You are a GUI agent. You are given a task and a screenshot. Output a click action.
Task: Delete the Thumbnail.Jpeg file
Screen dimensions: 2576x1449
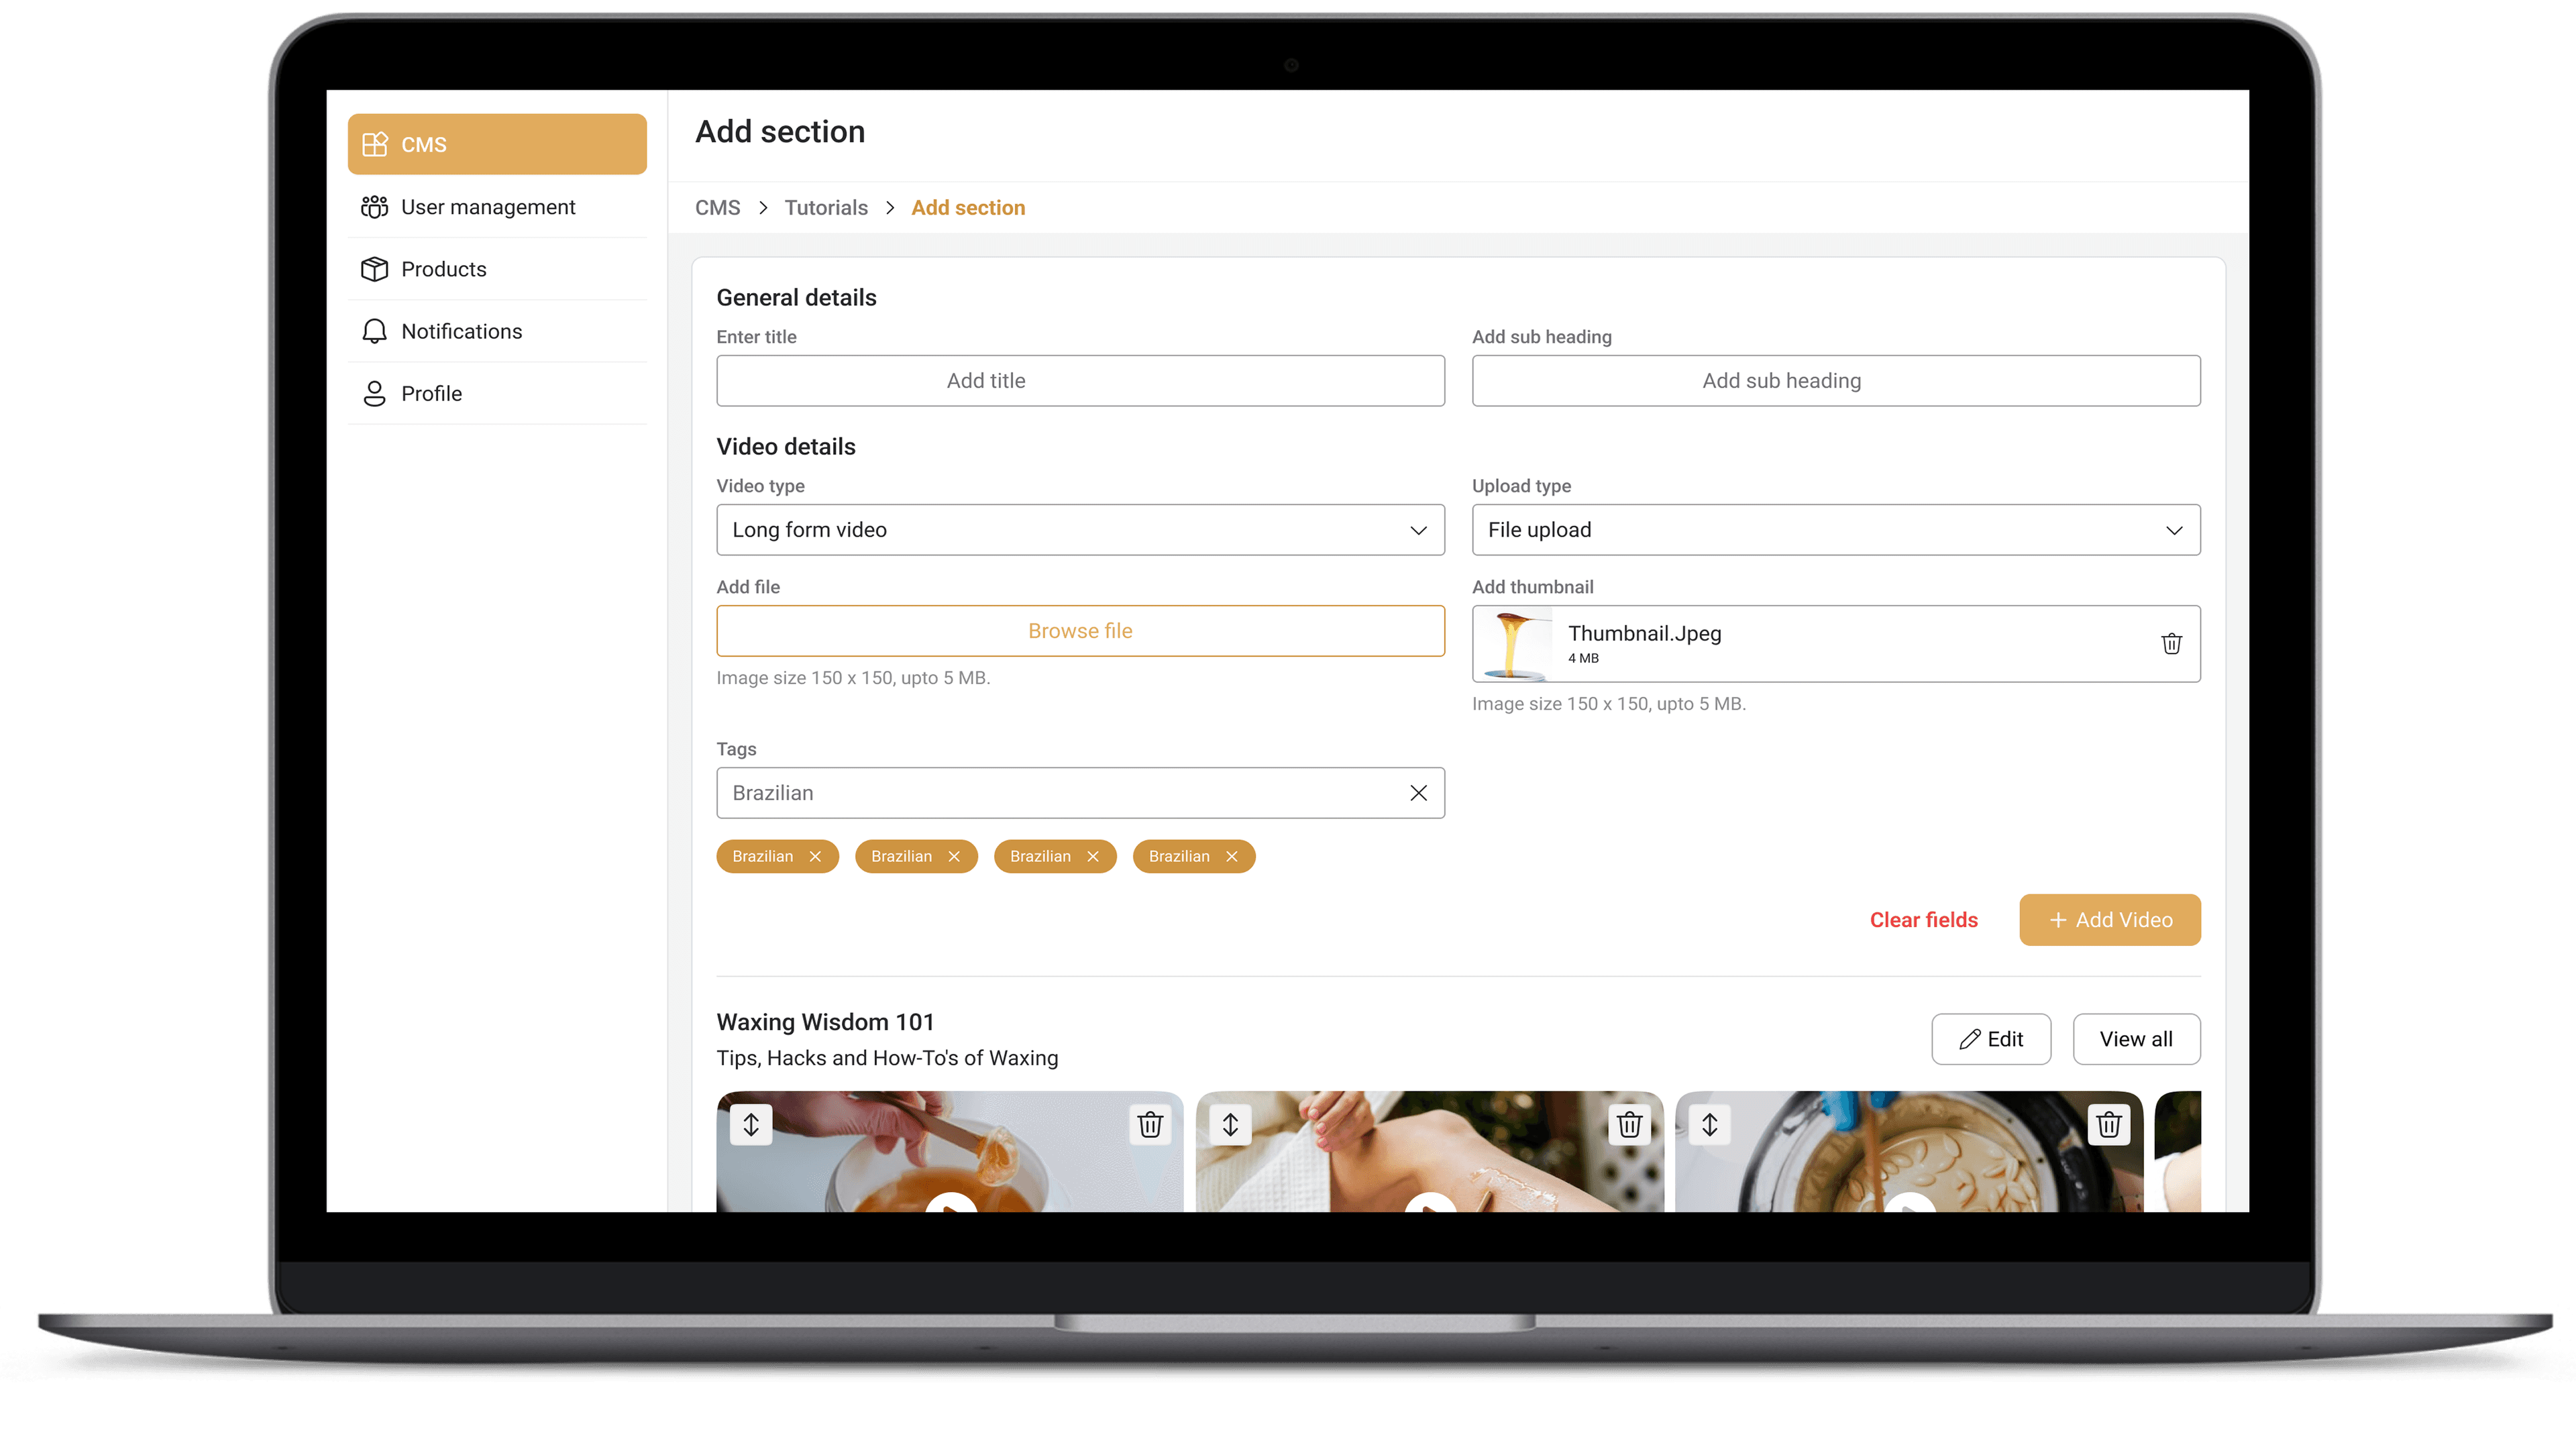(2171, 644)
